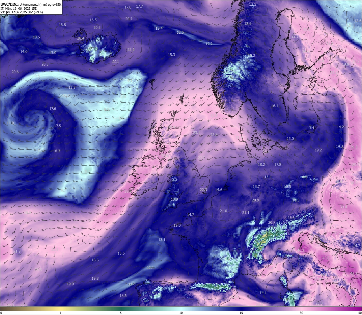The image size is (362, 315).
Task: Click the map value 23.6
Action: tap(291, 218)
